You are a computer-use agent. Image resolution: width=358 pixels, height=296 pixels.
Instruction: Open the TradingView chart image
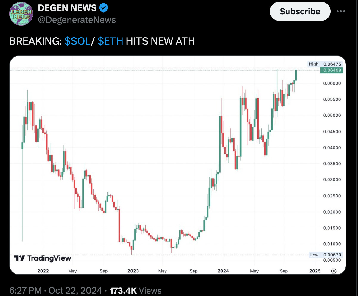178,165
